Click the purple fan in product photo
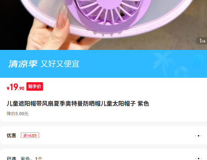This screenshot has width=207, height=160. pos(108,15)
